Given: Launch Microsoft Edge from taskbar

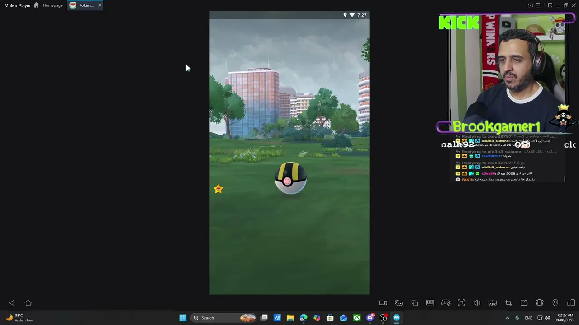Looking at the screenshot, I should tap(304, 318).
